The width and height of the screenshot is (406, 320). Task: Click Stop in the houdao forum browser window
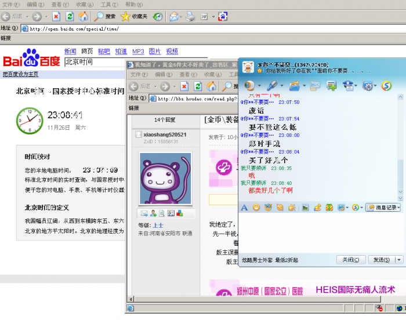(x=184, y=86)
